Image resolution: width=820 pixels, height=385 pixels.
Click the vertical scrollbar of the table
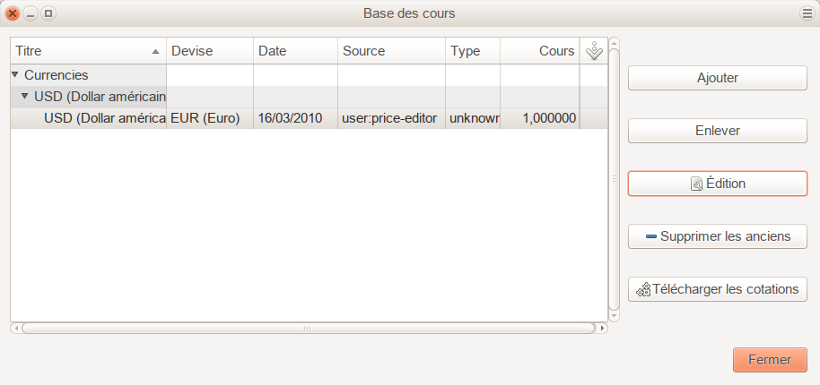click(x=615, y=179)
